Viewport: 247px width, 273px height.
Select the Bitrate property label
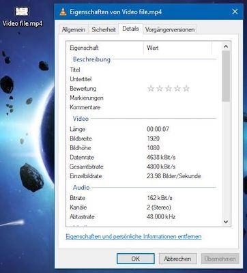[x=77, y=198]
